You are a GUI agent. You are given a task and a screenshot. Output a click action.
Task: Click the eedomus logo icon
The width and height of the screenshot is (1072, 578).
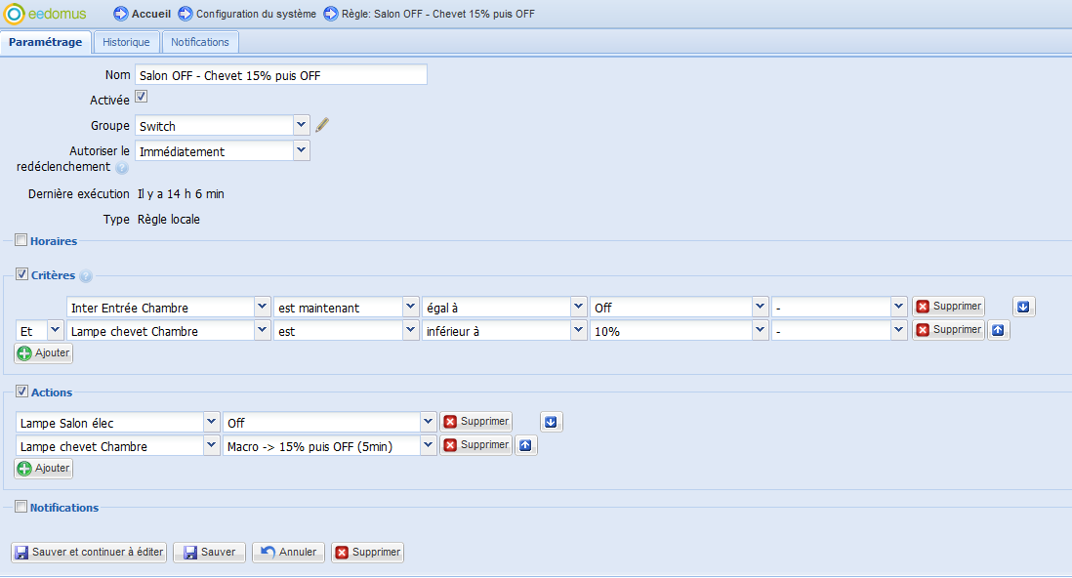tap(17, 15)
